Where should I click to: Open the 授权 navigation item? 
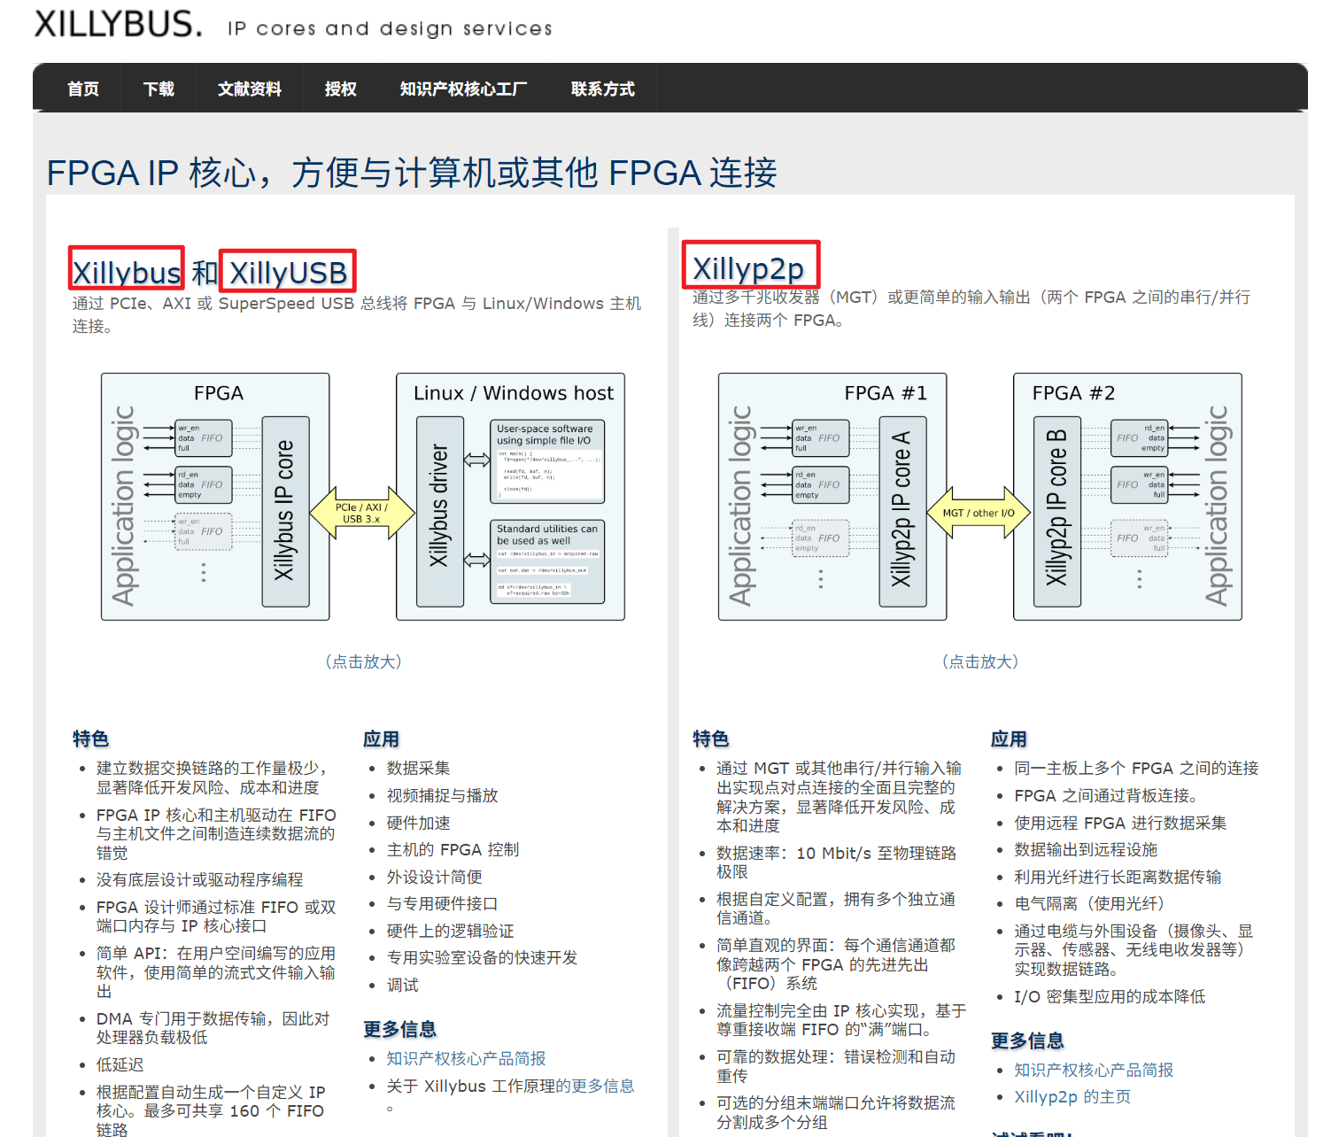(x=341, y=89)
